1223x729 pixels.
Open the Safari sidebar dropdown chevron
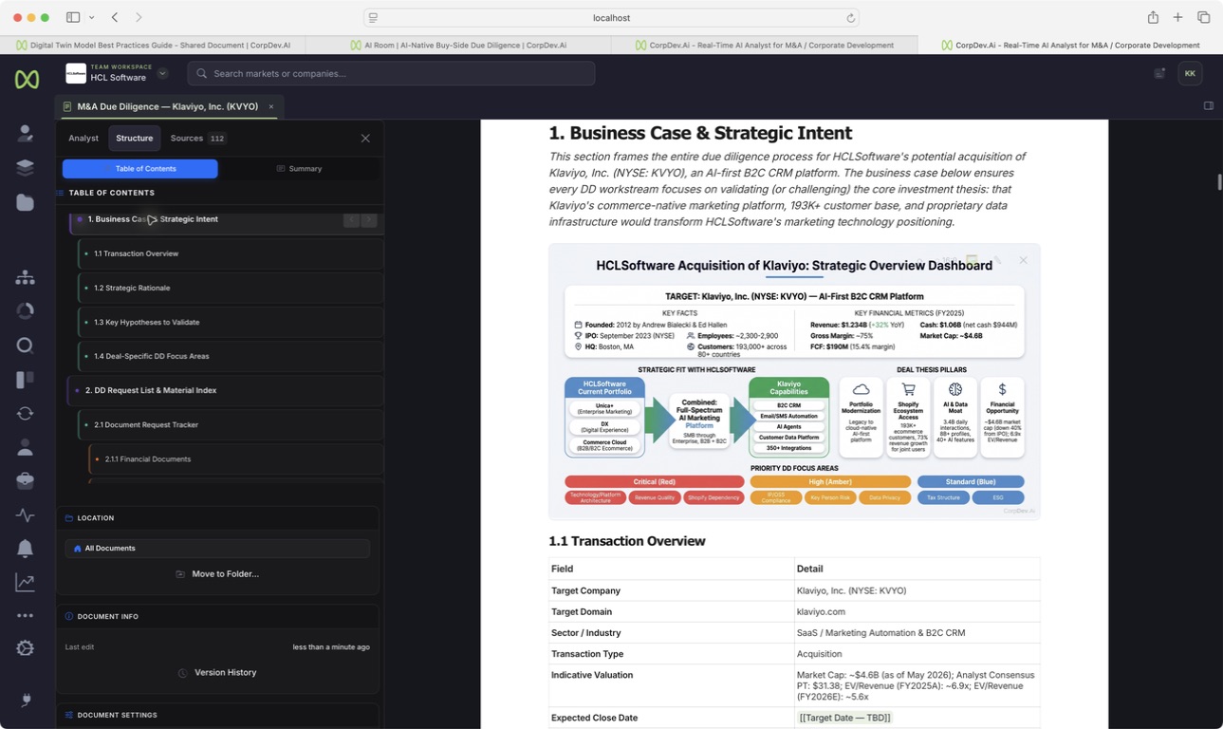coord(91,17)
